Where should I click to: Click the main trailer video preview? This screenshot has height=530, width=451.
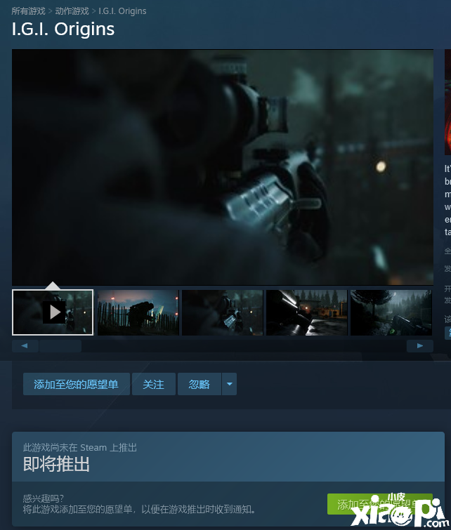(223, 167)
